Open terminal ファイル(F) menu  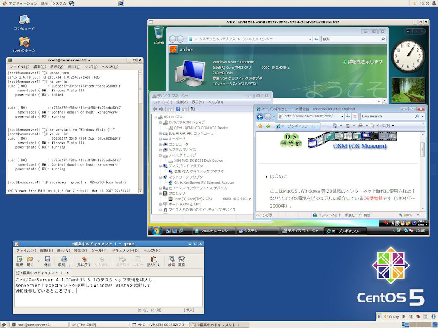click(19, 67)
